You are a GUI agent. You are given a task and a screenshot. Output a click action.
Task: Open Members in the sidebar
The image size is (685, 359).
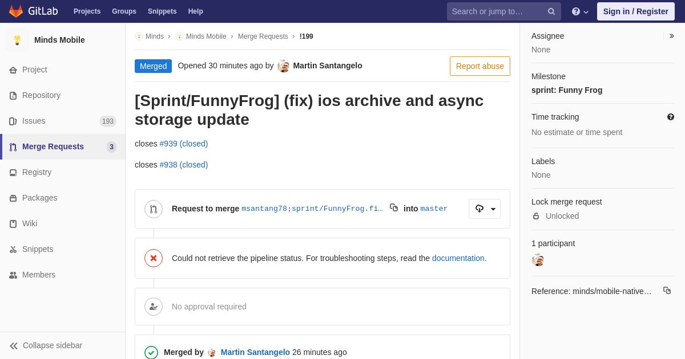63,275
